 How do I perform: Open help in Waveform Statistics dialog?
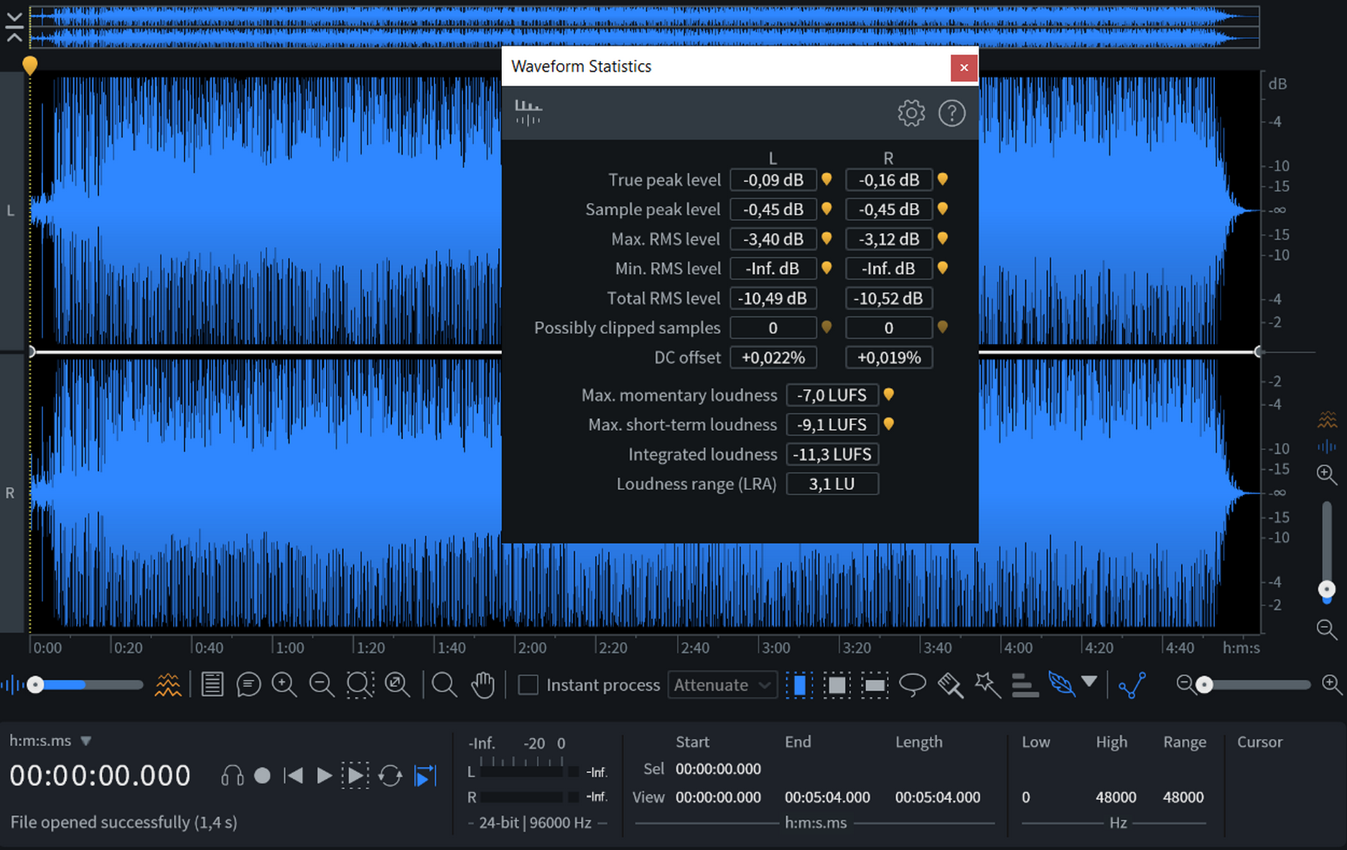click(x=951, y=113)
